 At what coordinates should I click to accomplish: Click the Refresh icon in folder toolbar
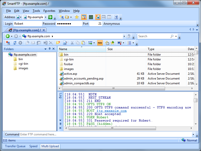point(15,43)
